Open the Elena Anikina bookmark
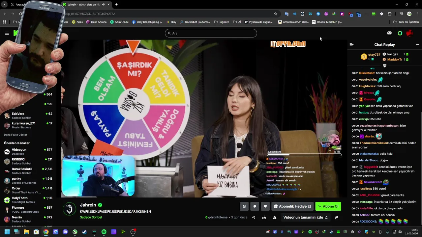Viewport: 422px width, 237px height. [x=96, y=22]
